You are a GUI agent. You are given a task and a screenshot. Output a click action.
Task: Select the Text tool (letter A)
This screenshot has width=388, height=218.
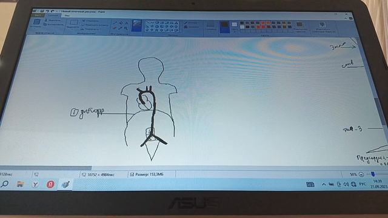[126, 23]
